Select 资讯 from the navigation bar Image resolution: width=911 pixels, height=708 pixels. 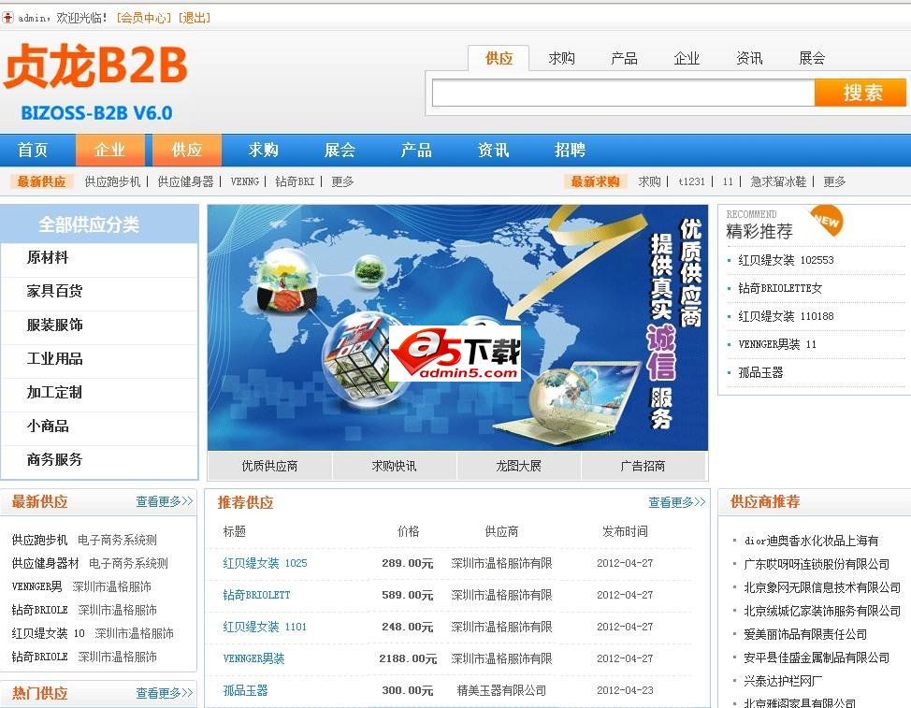[x=492, y=150]
